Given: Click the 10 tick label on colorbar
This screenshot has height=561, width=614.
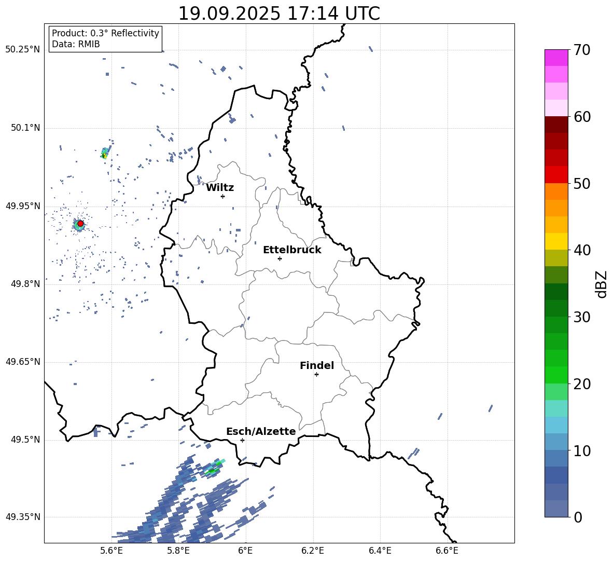Looking at the screenshot, I should pos(582,450).
